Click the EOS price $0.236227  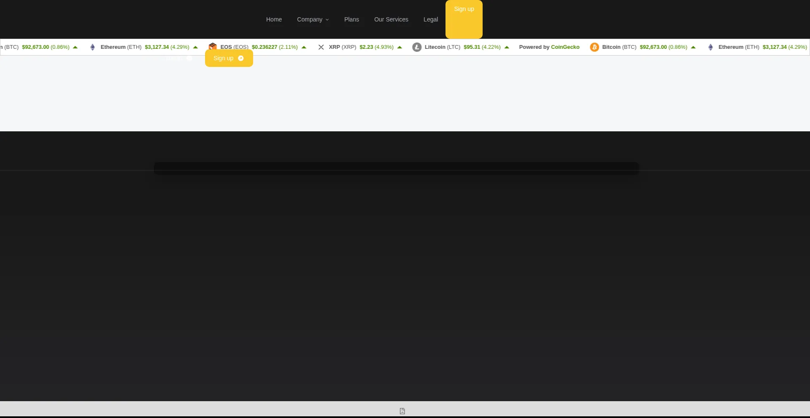coord(265,47)
